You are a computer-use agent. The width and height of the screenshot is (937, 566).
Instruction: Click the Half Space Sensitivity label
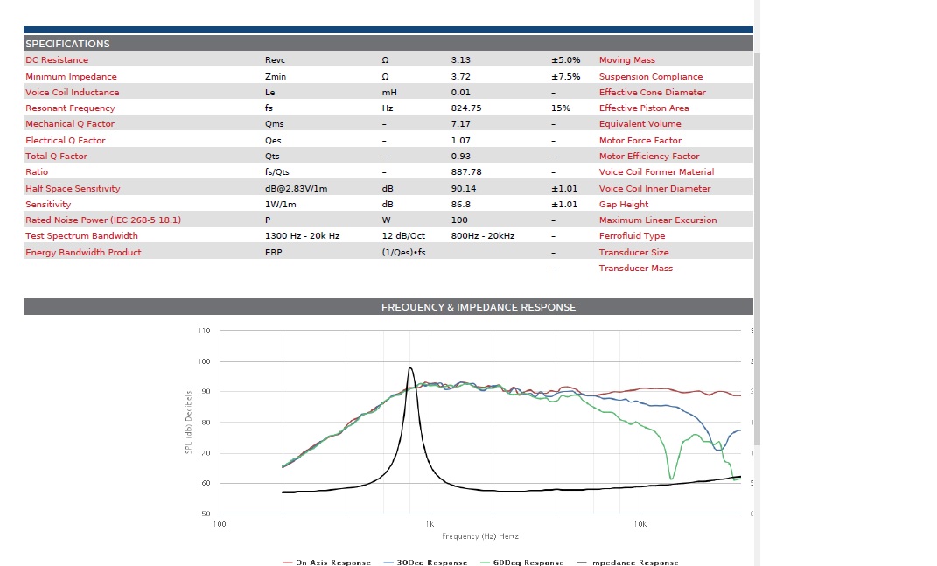[x=73, y=188]
